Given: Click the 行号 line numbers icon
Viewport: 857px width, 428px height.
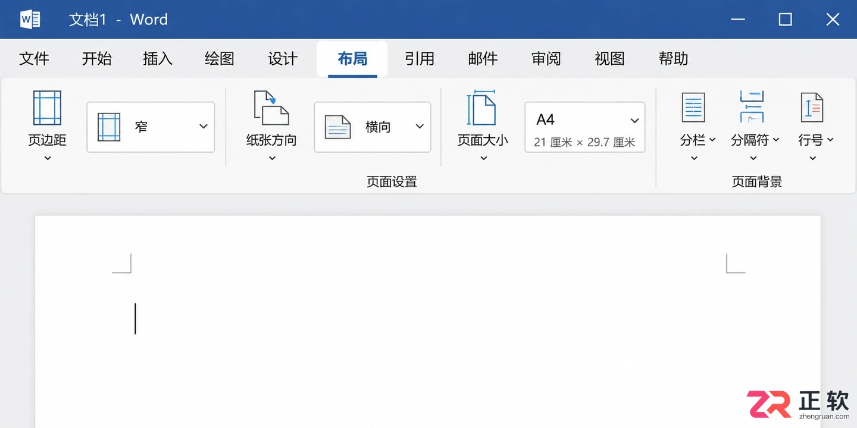Looking at the screenshot, I should [812, 108].
